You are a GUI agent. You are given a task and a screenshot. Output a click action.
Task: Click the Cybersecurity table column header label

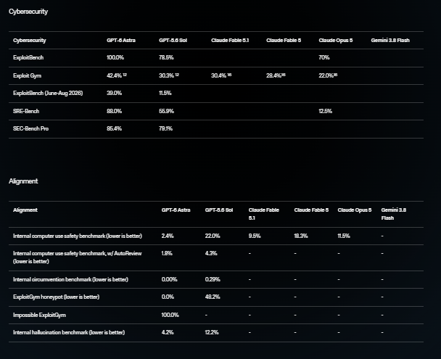[29, 40]
